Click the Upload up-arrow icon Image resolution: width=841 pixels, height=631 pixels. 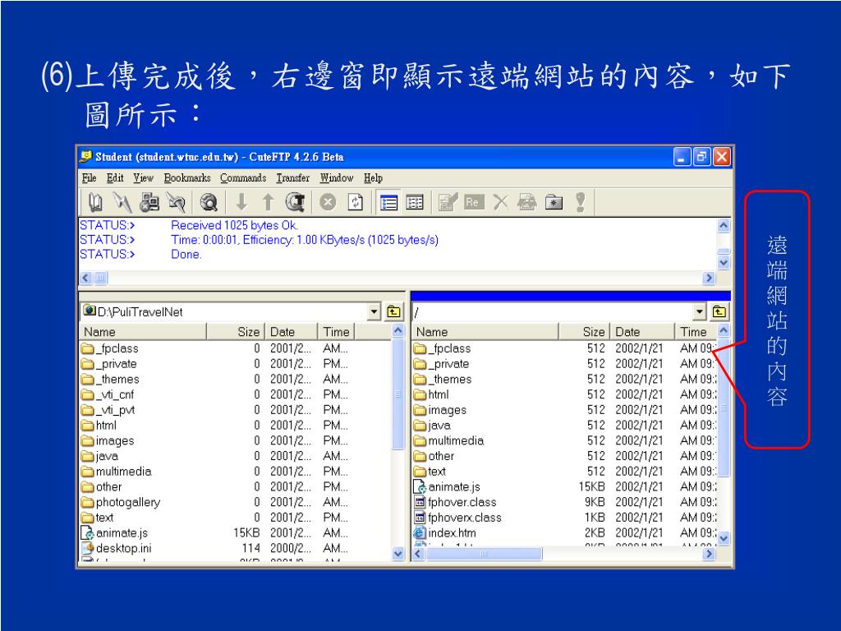tap(269, 202)
